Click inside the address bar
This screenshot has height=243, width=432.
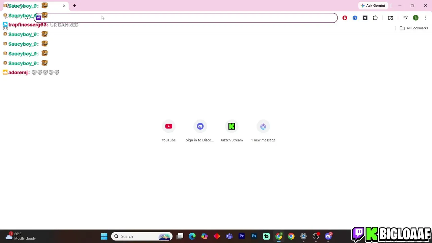pos(186,18)
